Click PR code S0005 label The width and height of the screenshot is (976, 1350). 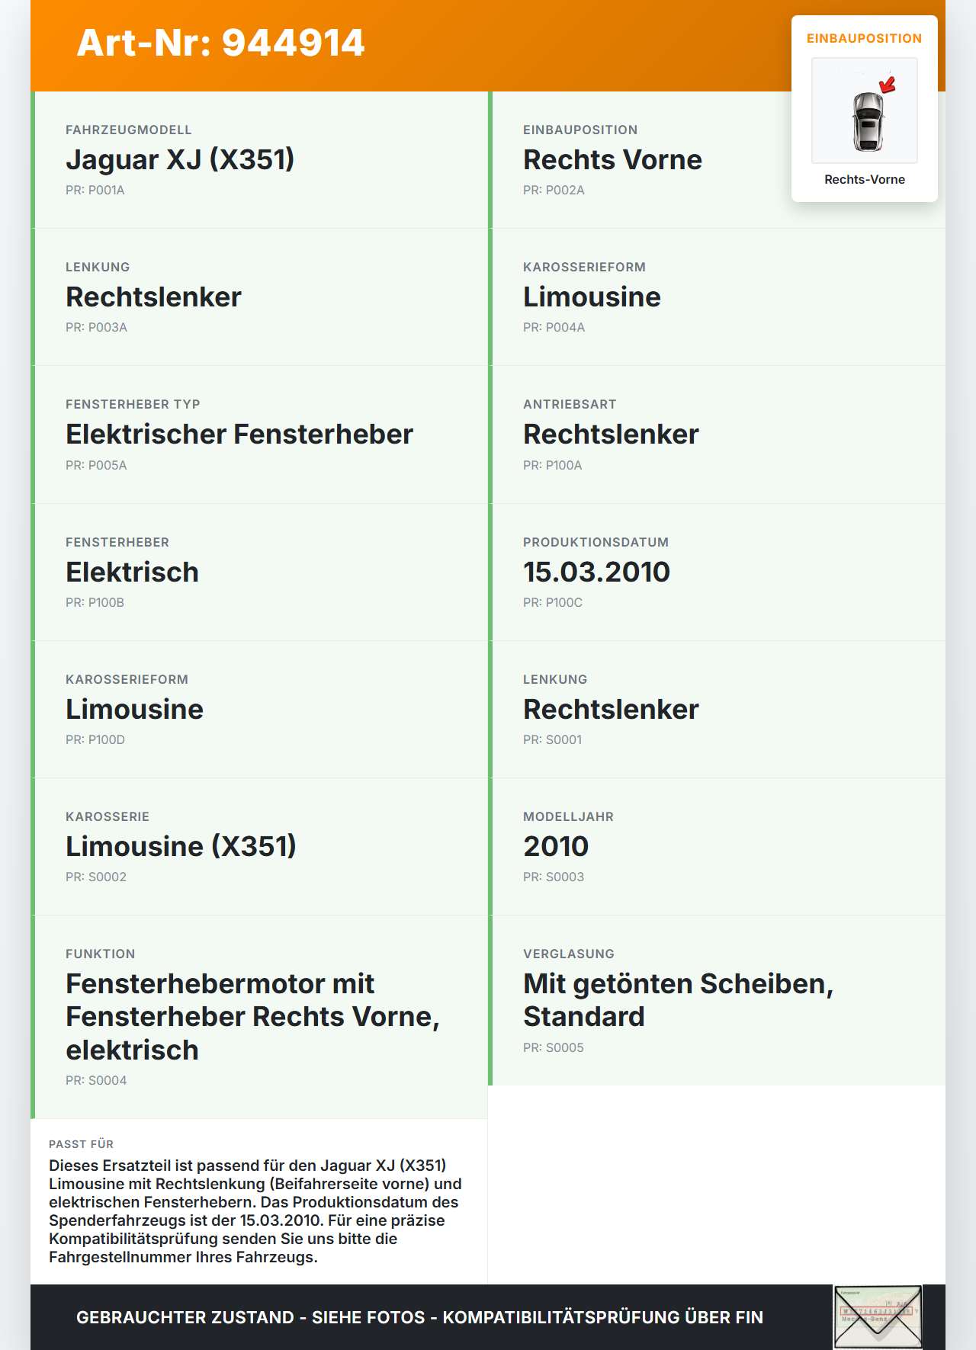point(554,1048)
